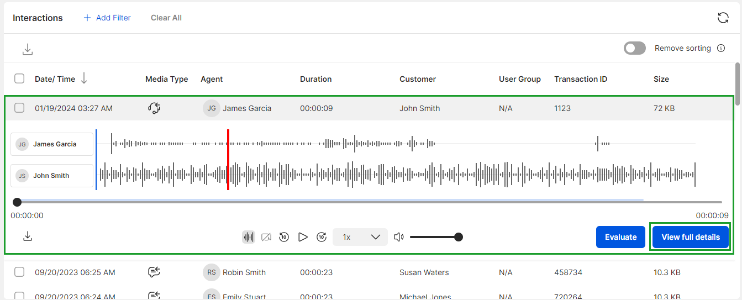Click the Agent column header
Image resolution: width=742 pixels, height=300 pixels.
pyautogui.click(x=212, y=79)
